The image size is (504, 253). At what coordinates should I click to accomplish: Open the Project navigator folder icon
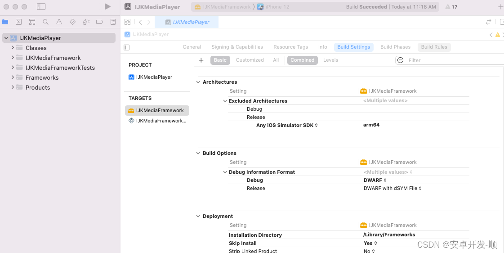tap(5, 22)
